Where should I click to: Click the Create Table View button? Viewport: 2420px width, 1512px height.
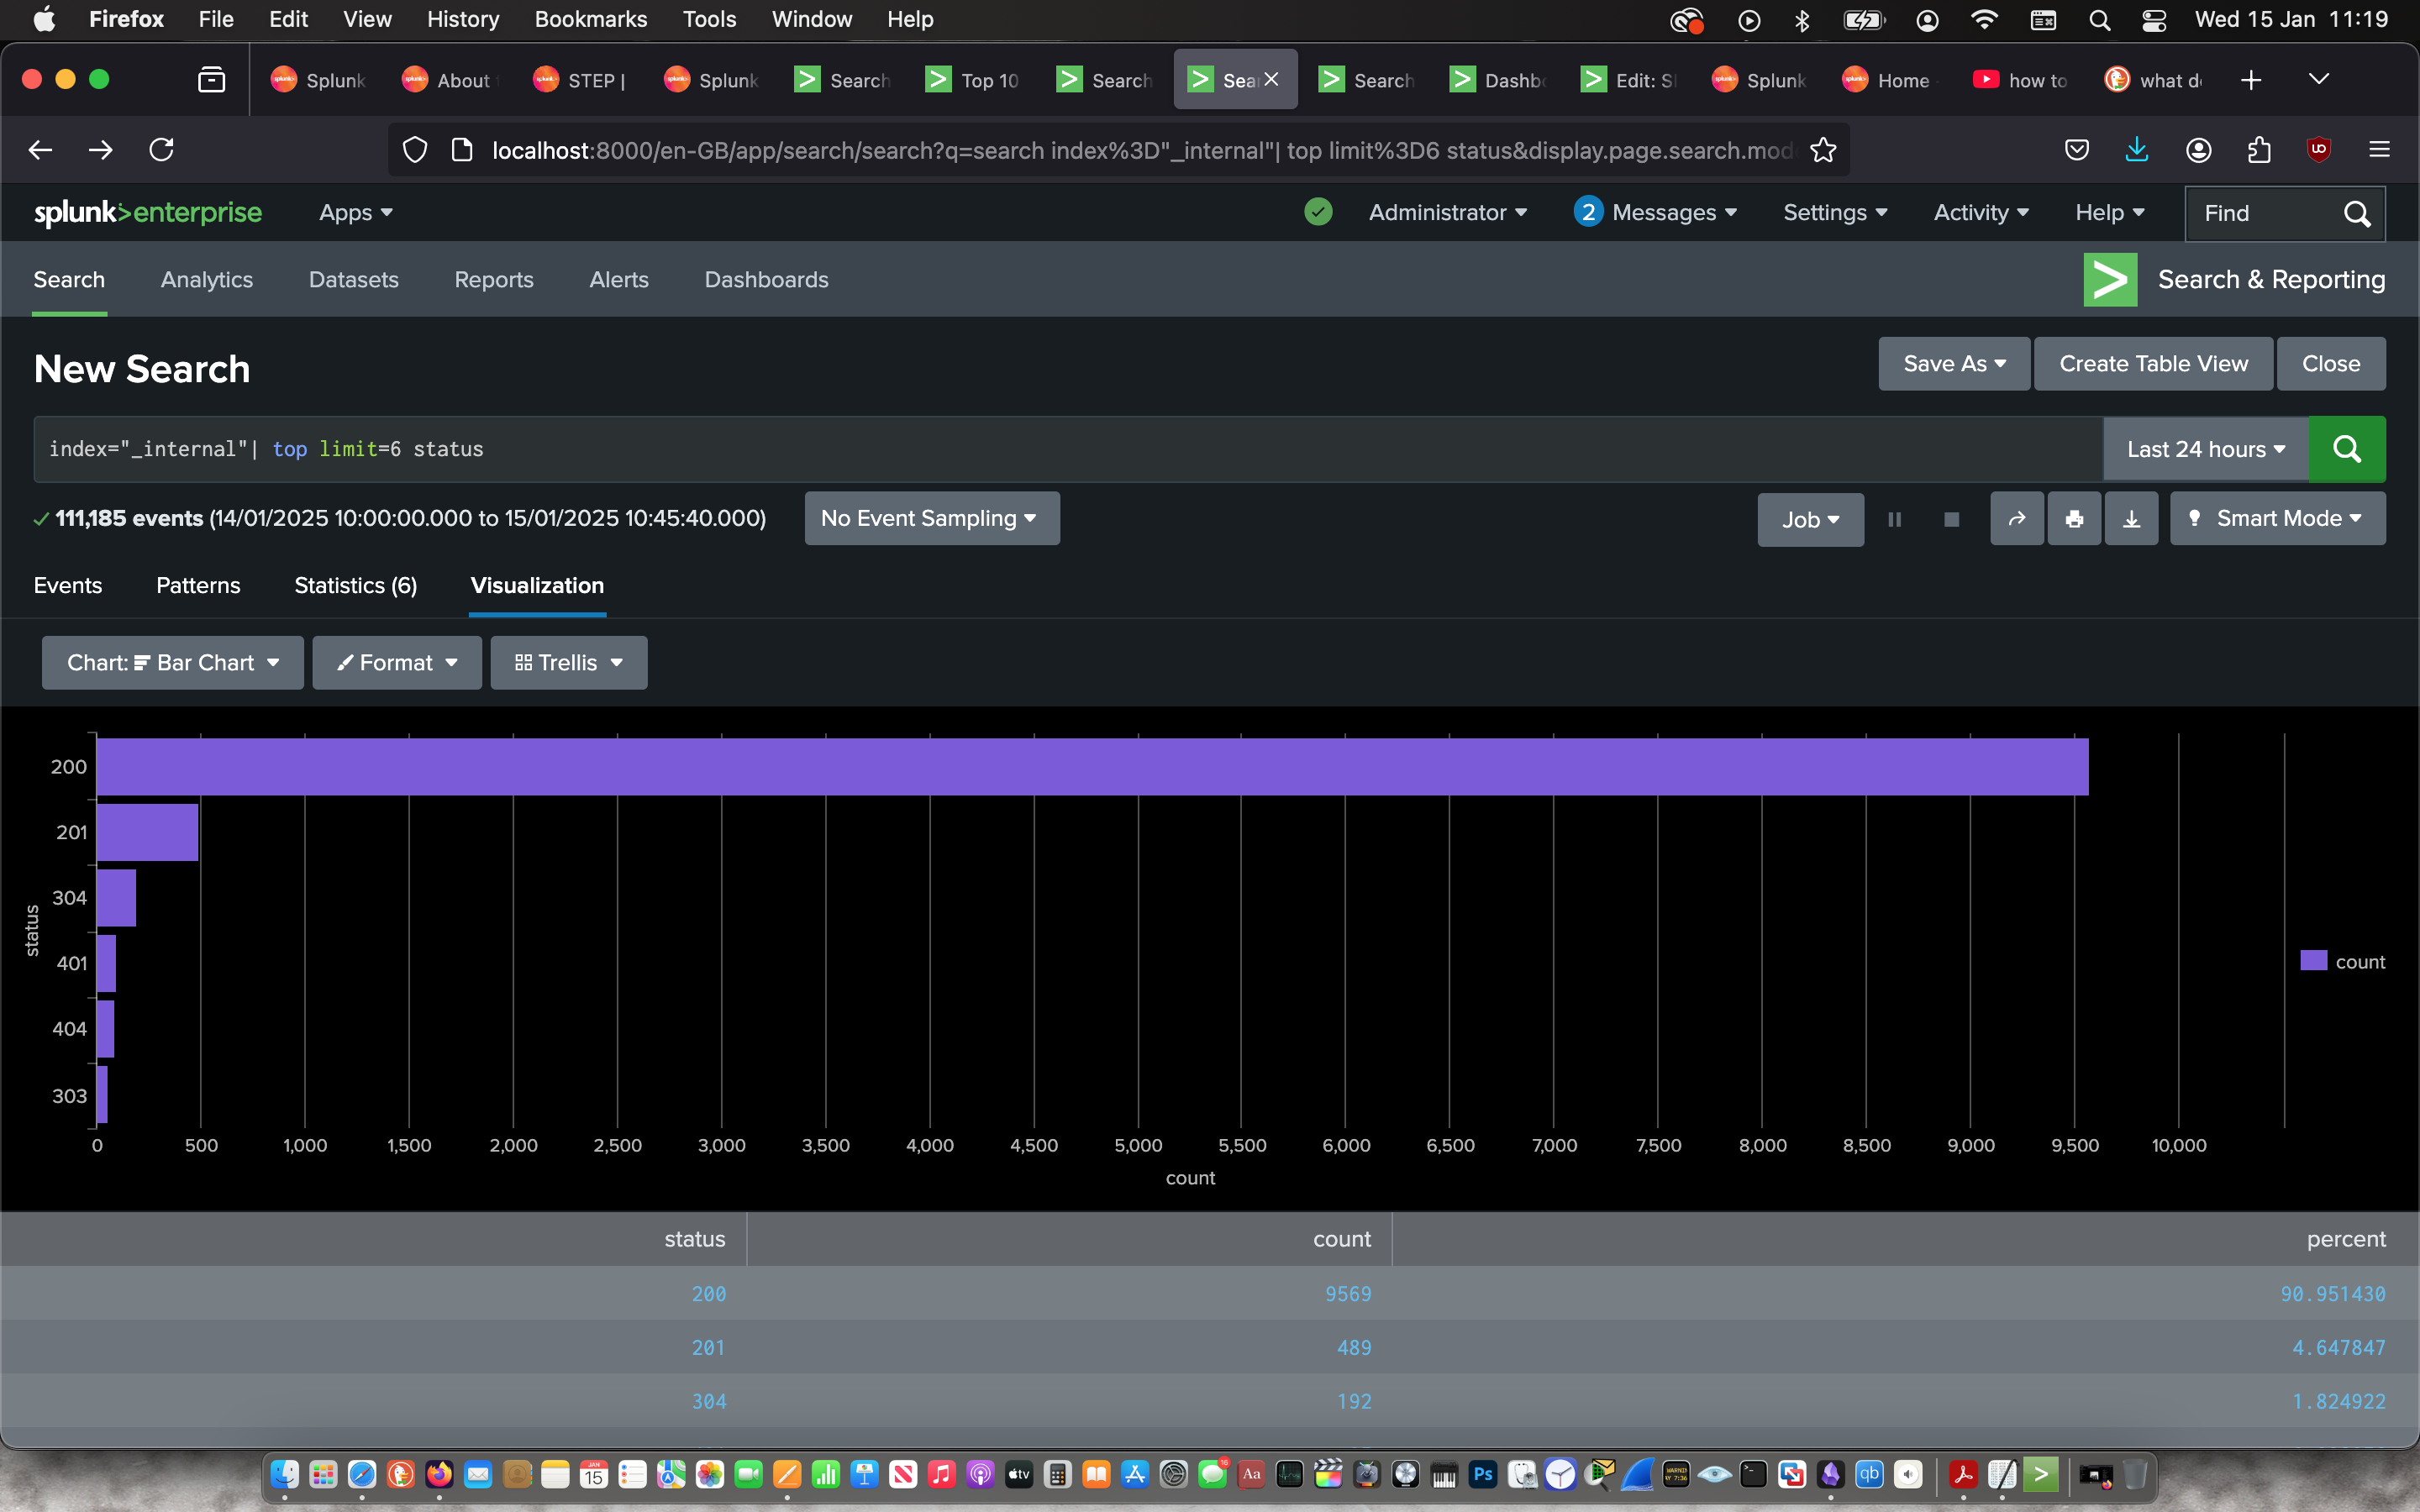coord(2153,364)
